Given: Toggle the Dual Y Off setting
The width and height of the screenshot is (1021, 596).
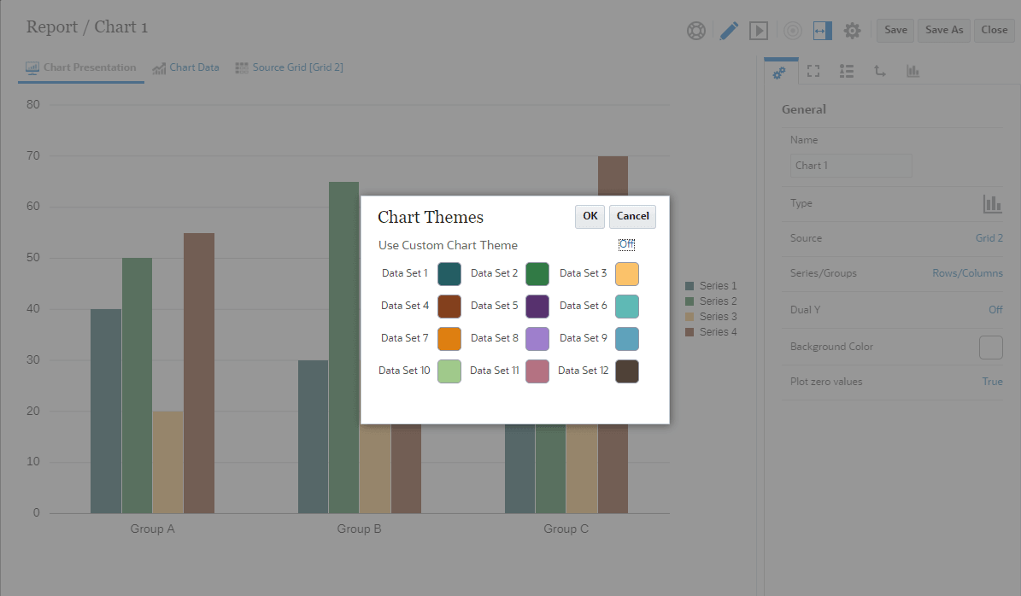Looking at the screenshot, I should click(x=995, y=310).
